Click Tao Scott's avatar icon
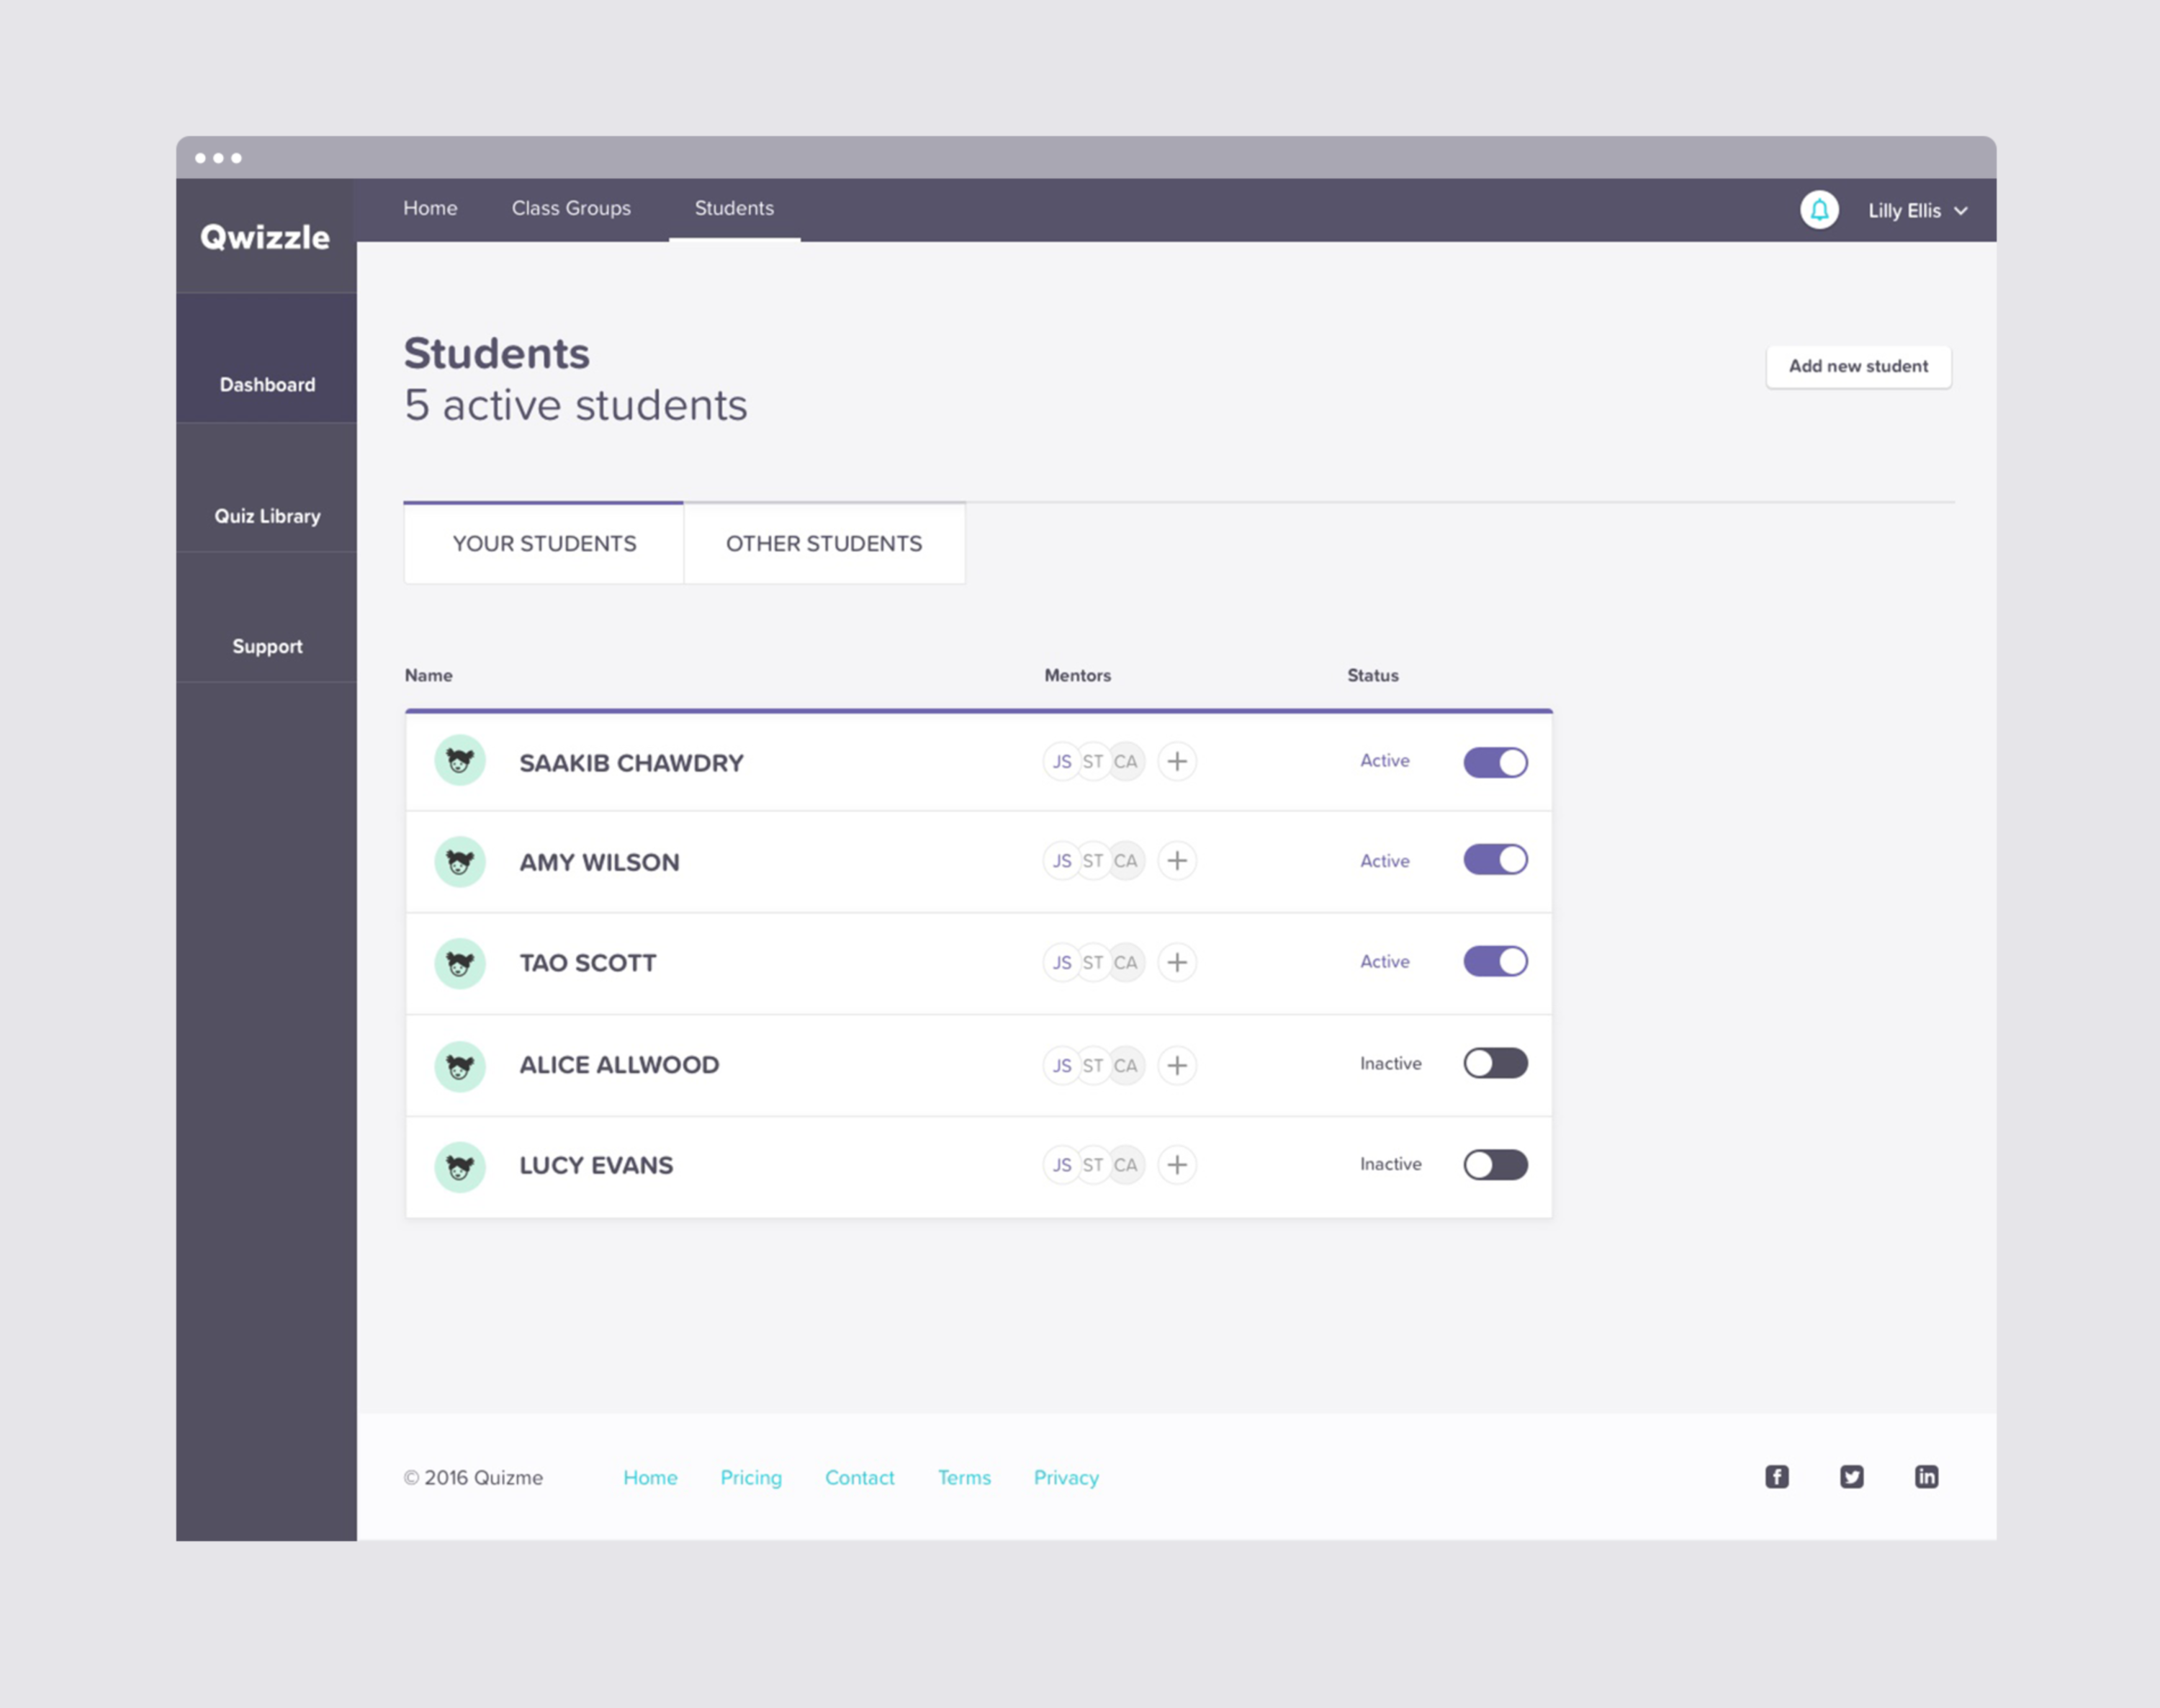This screenshot has height=1708, width=2160. pos(460,963)
